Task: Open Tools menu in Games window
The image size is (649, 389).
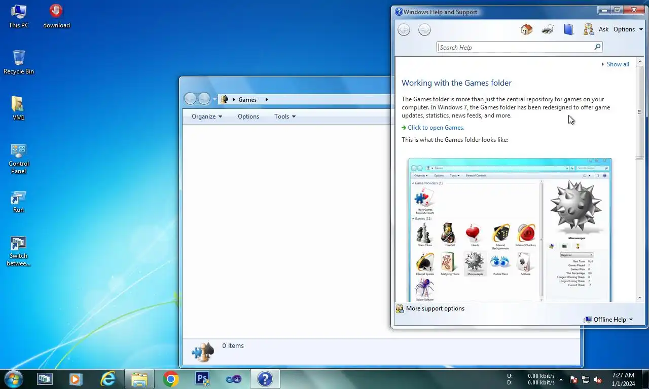Action: coord(285,116)
